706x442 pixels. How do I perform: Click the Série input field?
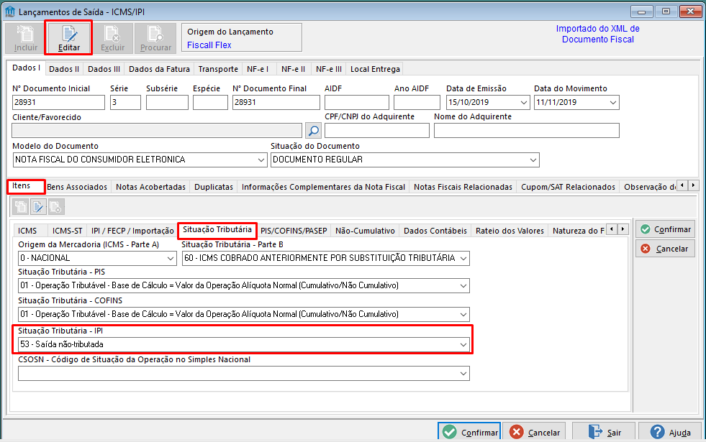[126, 103]
